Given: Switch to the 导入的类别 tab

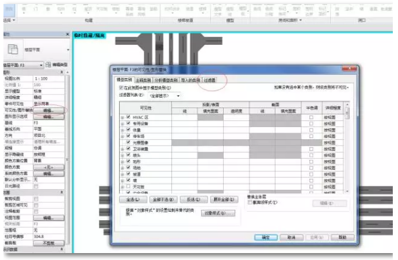Looking at the screenshot, I should point(190,80).
